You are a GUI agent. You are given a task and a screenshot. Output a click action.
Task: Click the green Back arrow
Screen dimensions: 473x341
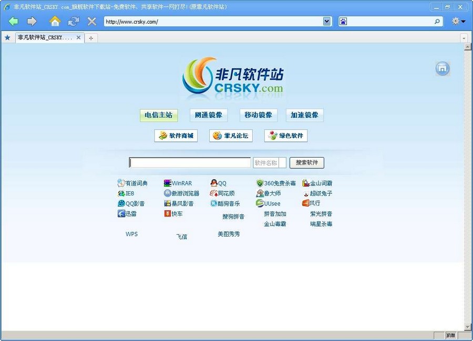pos(13,22)
